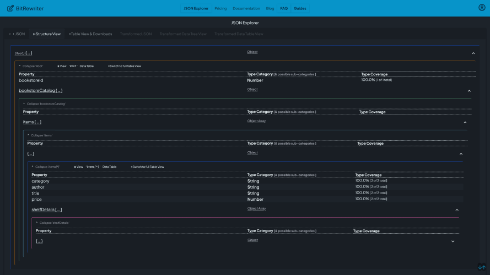Click the 100.0% coverage for bookstoreId

376,80
